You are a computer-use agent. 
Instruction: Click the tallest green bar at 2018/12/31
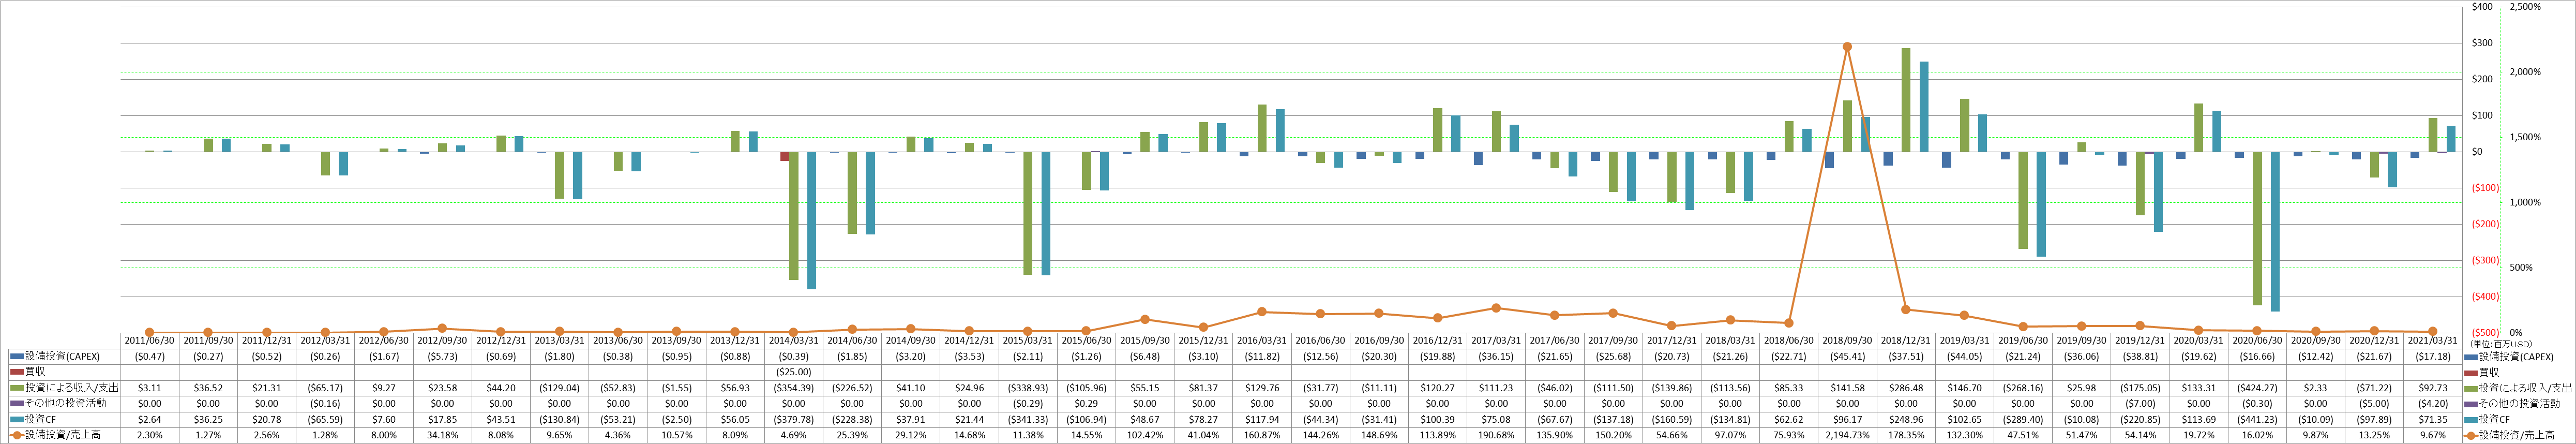1906,100
